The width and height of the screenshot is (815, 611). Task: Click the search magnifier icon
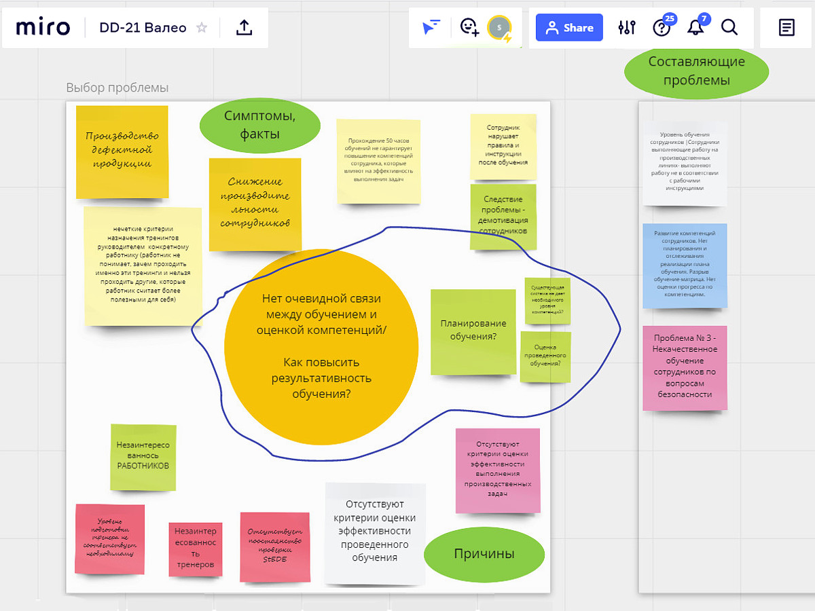[x=729, y=28]
